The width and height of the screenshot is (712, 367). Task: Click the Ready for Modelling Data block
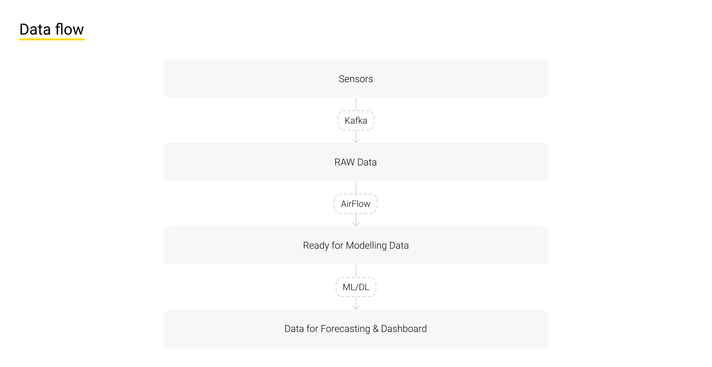(x=356, y=245)
